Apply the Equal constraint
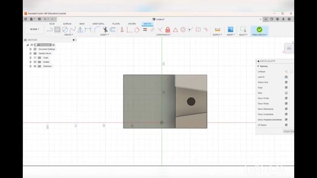Screen dimensions: 317x178 click(145, 30)
